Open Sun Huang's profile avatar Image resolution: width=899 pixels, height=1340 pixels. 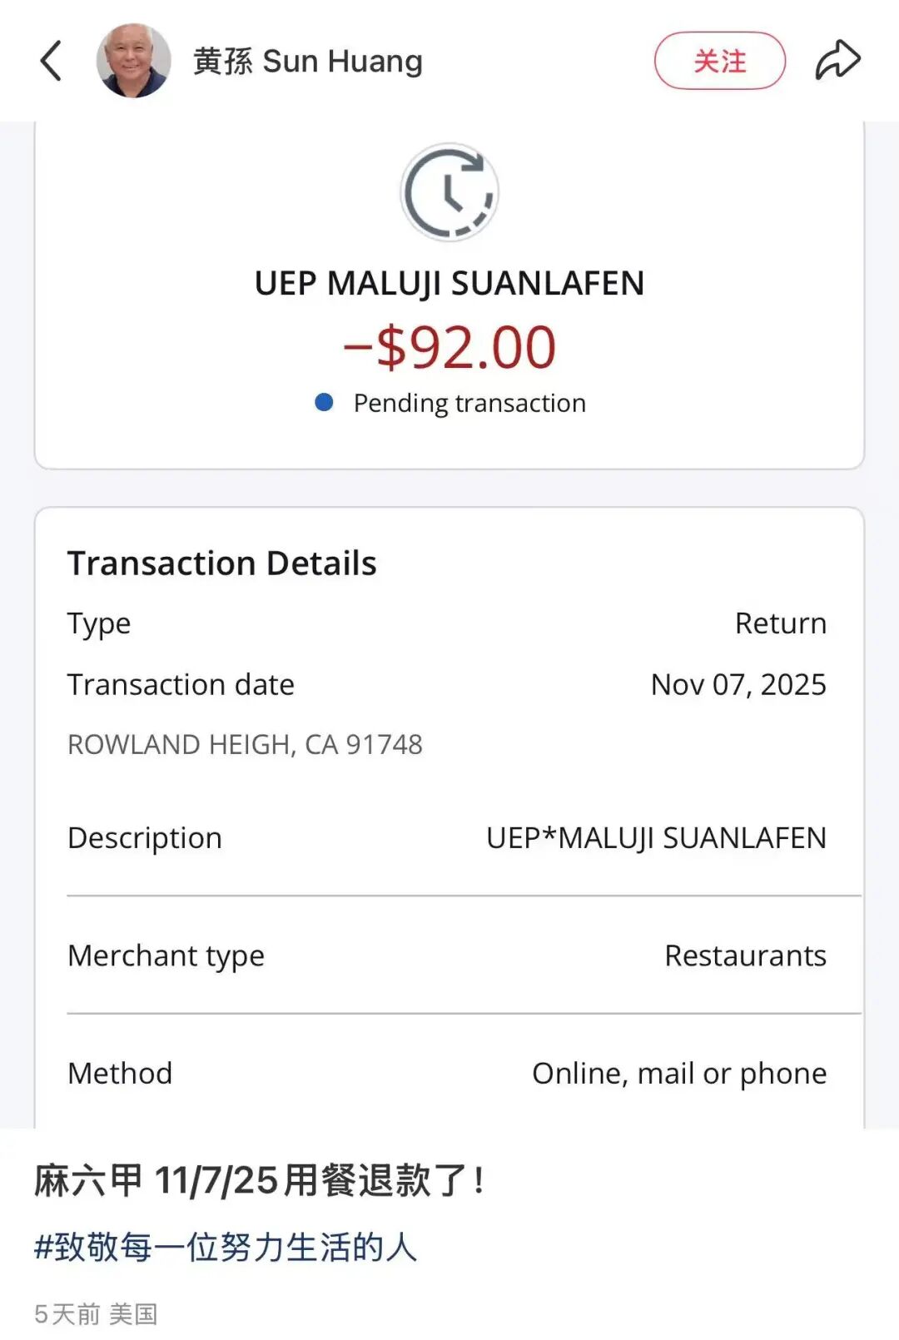[x=133, y=61]
